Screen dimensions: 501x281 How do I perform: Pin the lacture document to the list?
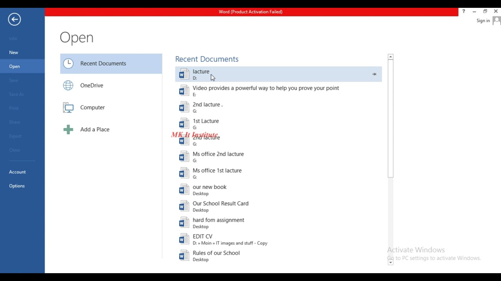coord(374,74)
